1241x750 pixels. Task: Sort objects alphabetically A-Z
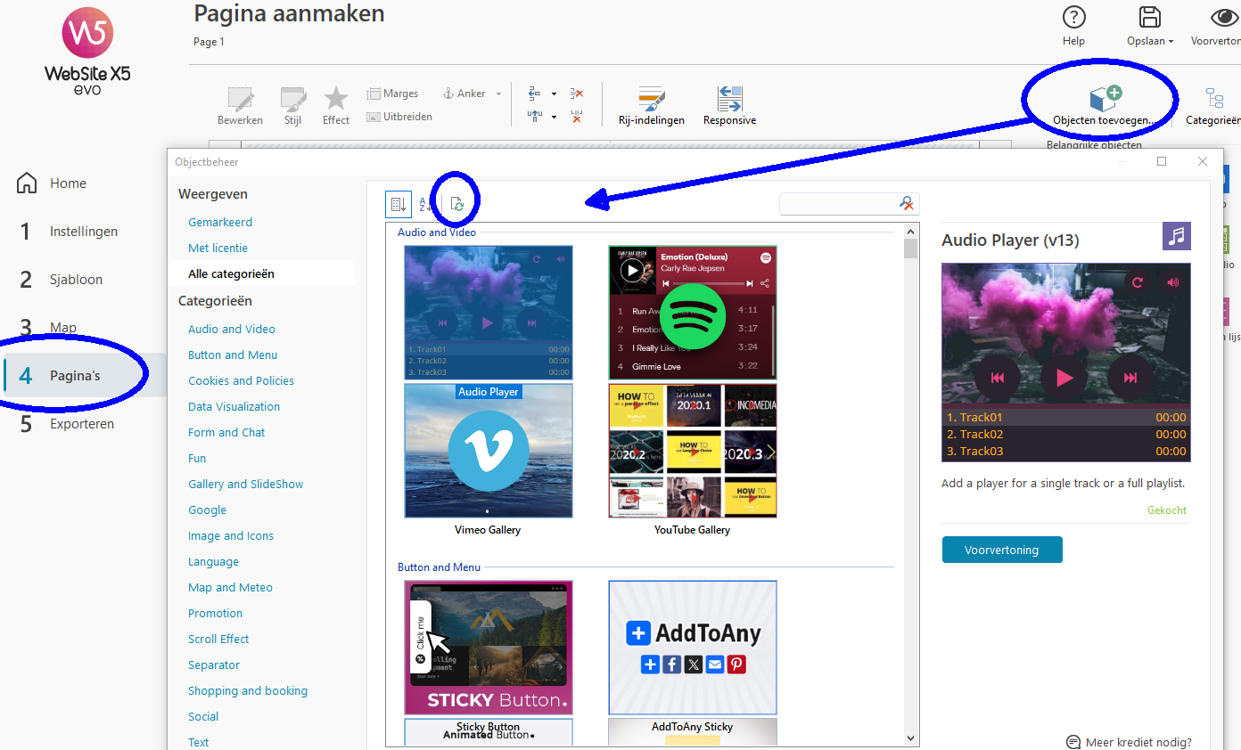click(x=425, y=204)
